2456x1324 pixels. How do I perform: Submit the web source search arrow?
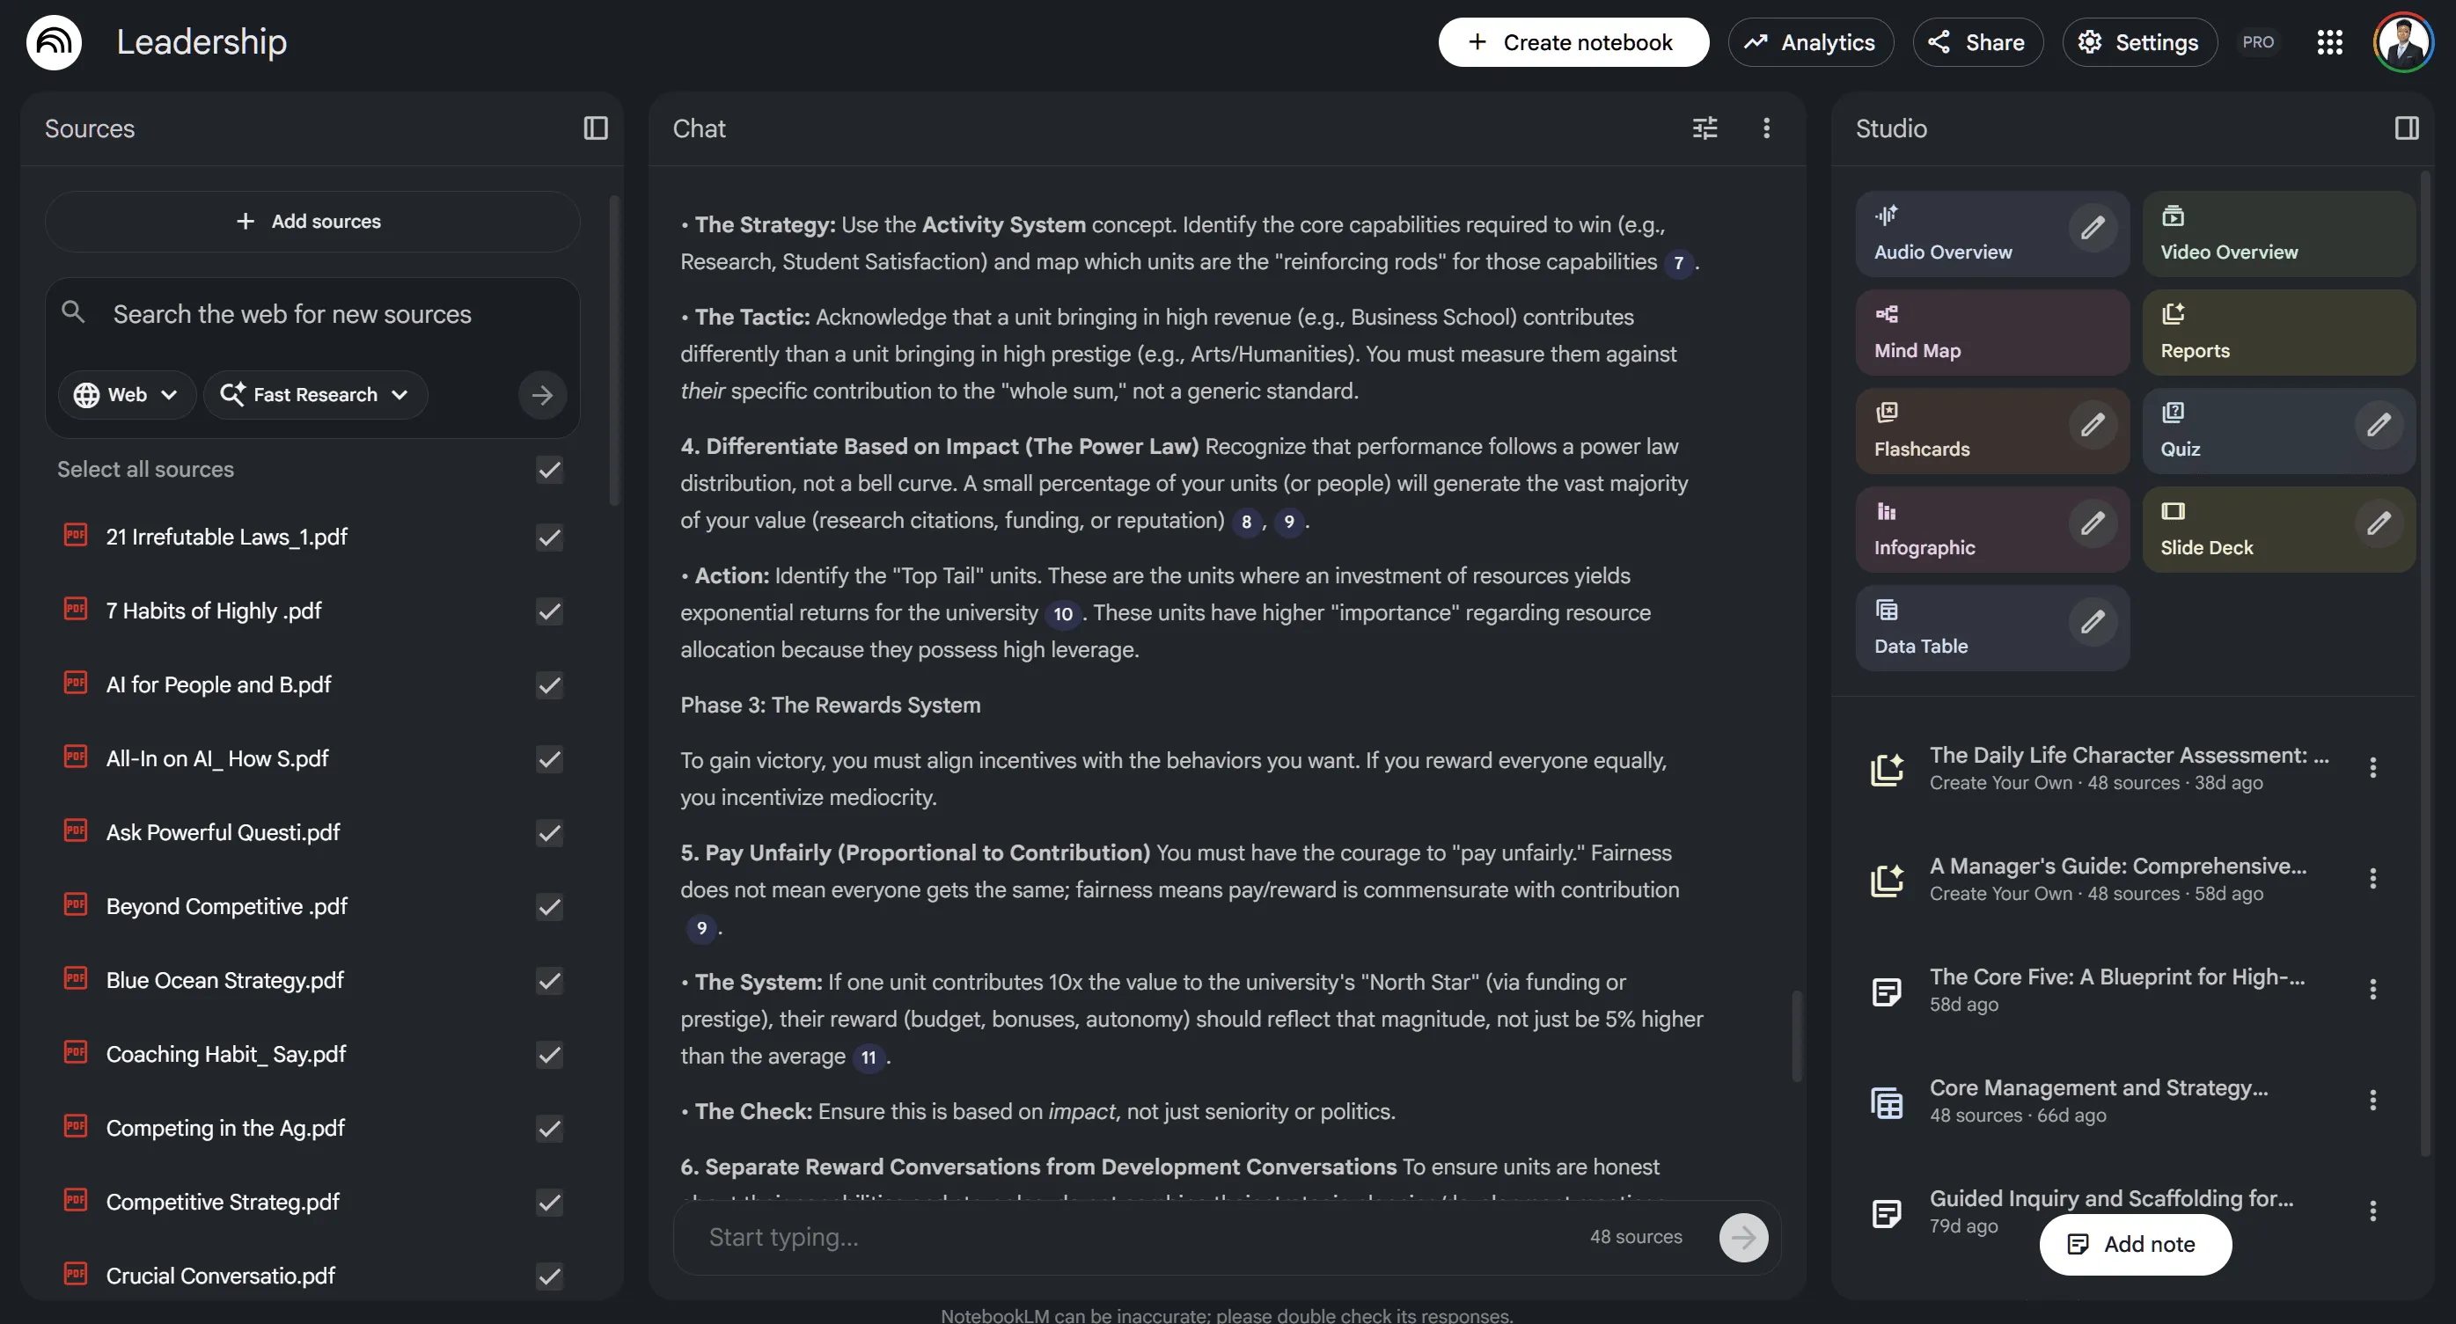click(x=542, y=395)
